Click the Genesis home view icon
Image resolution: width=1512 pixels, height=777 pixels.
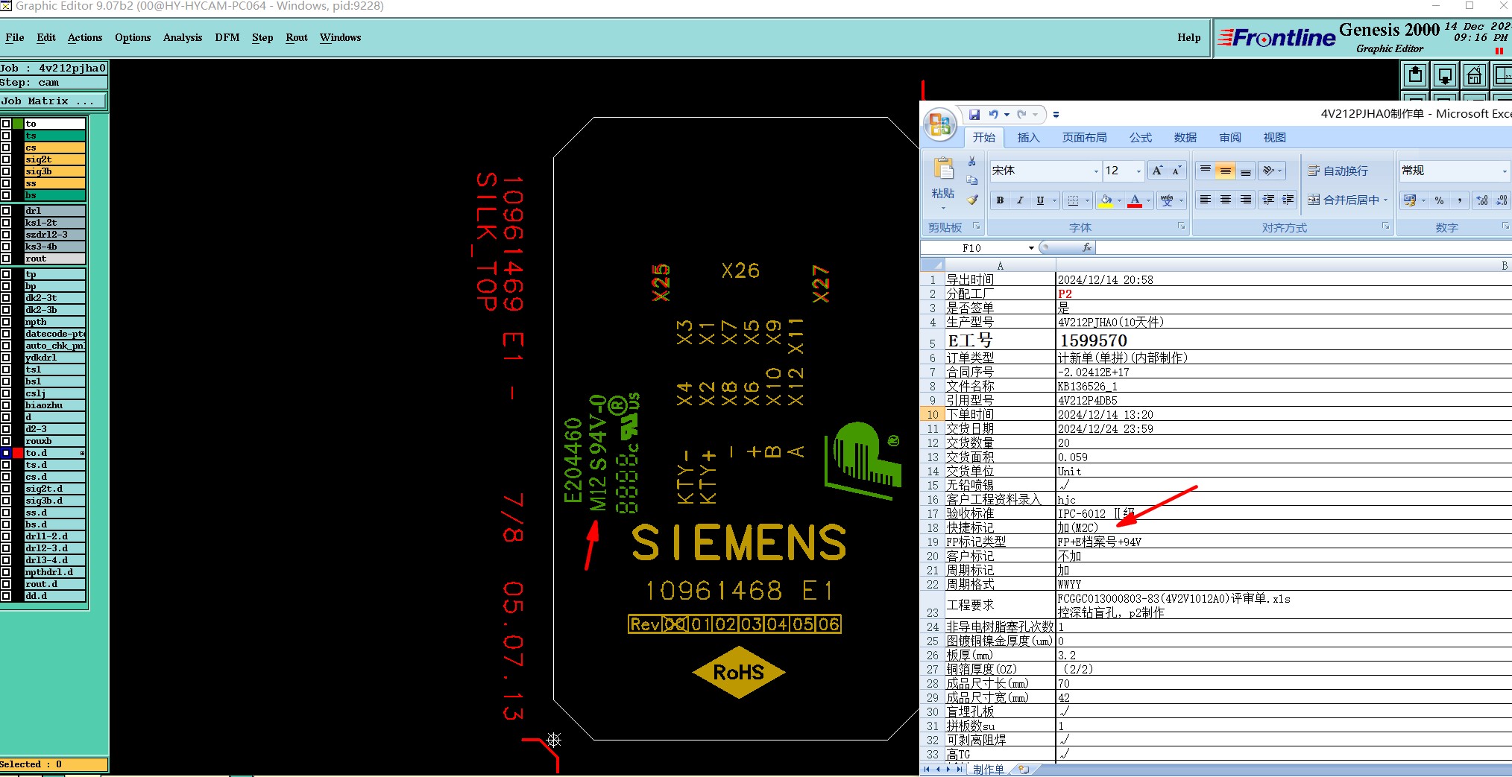pos(1474,75)
